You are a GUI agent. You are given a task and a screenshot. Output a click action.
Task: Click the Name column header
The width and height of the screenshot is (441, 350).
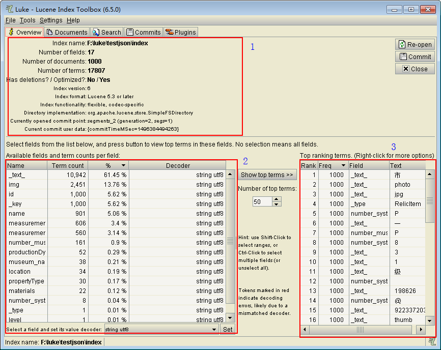pyautogui.click(x=27, y=165)
